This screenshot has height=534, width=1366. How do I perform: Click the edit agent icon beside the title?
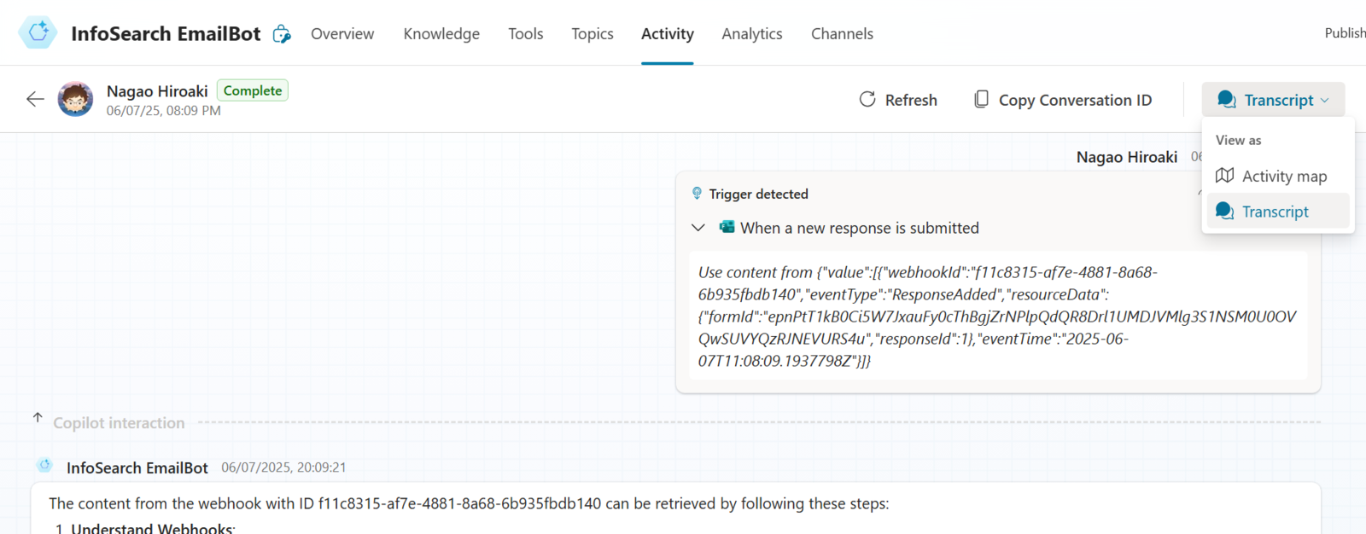282,34
